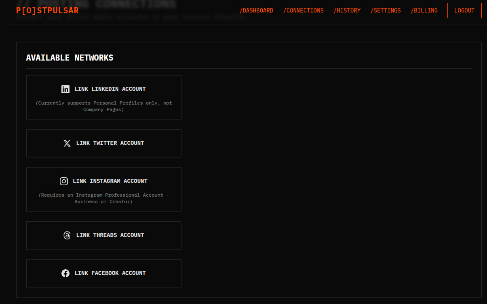487x304 pixels.
Task: Click the Threads logo icon
Action: [67, 235]
